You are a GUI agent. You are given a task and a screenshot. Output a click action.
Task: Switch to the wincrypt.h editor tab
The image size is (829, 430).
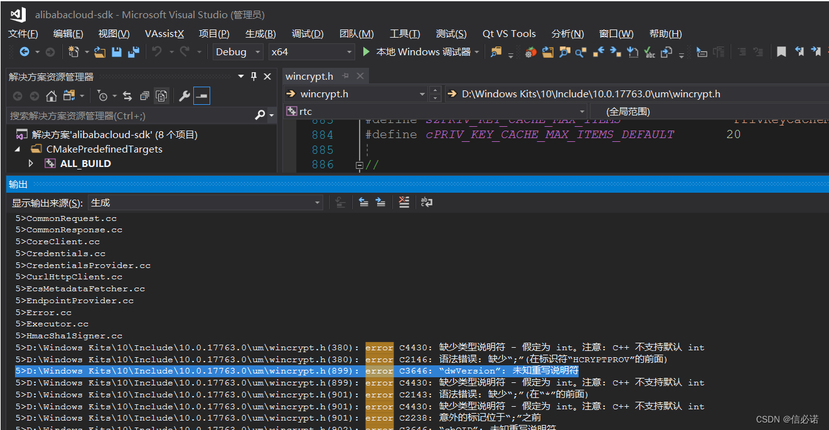tap(309, 77)
